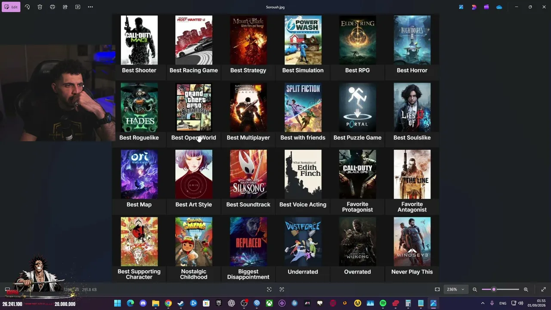
Task: Click the zoom slider handle
Action: tap(494, 289)
